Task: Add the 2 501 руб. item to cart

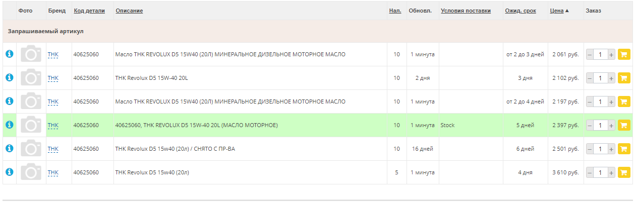Action: (x=624, y=149)
